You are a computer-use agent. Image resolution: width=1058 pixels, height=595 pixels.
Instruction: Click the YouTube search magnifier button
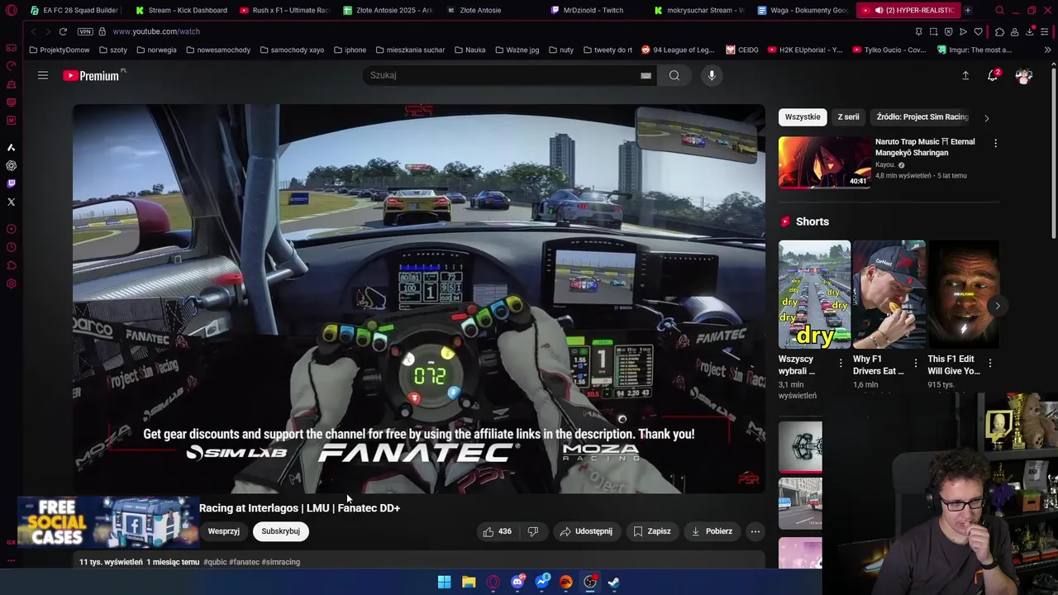pyautogui.click(x=674, y=75)
